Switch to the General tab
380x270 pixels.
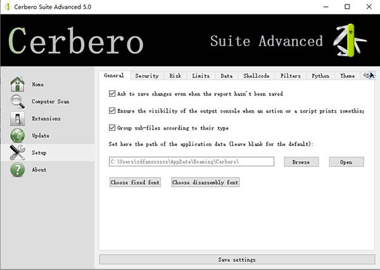[x=114, y=75]
